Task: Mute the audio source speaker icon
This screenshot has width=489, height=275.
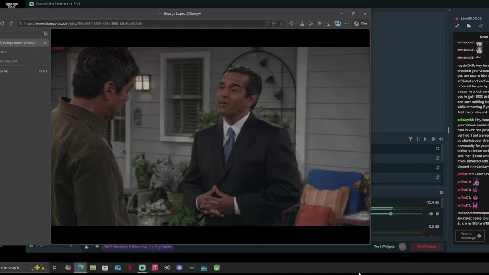Action: tap(431, 214)
